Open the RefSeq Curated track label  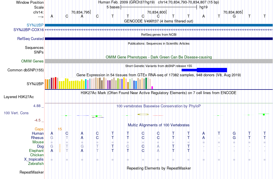click(30, 39)
